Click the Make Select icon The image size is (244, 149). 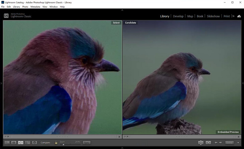coord(208,142)
